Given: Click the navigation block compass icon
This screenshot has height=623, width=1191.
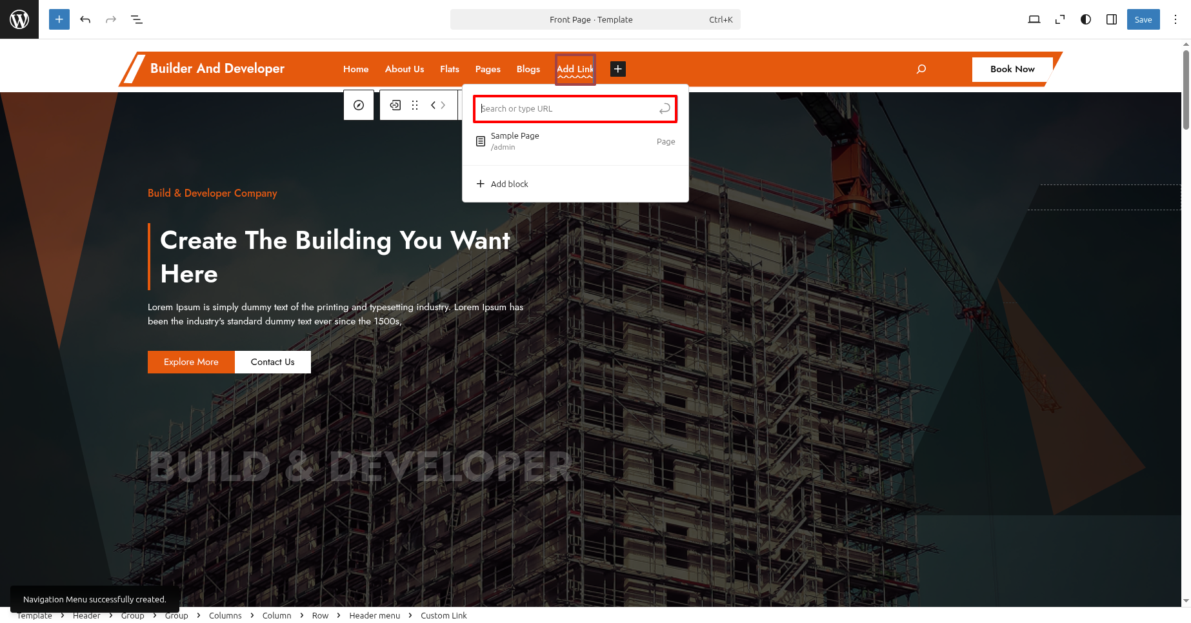Looking at the screenshot, I should click(x=359, y=105).
